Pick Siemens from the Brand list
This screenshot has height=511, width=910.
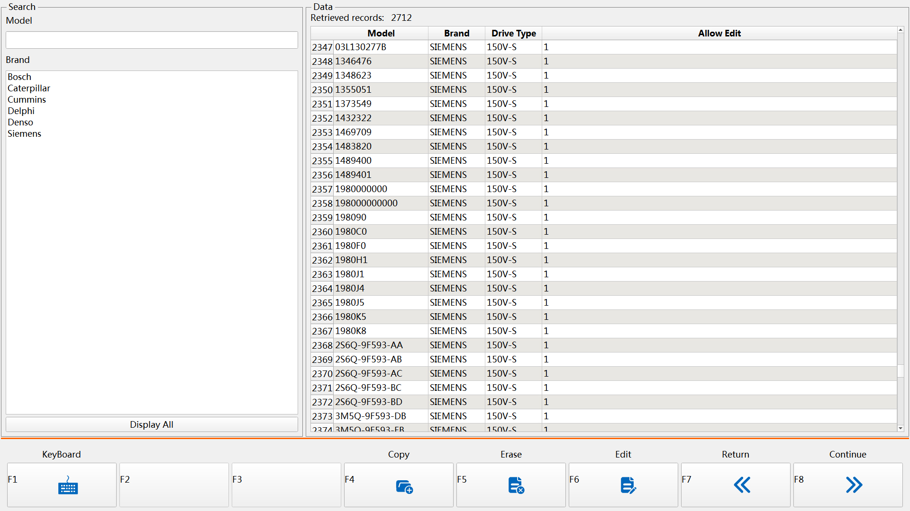(x=25, y=133)
